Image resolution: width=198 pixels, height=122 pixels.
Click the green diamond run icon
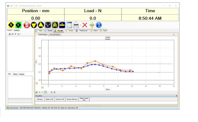[18, 25]
